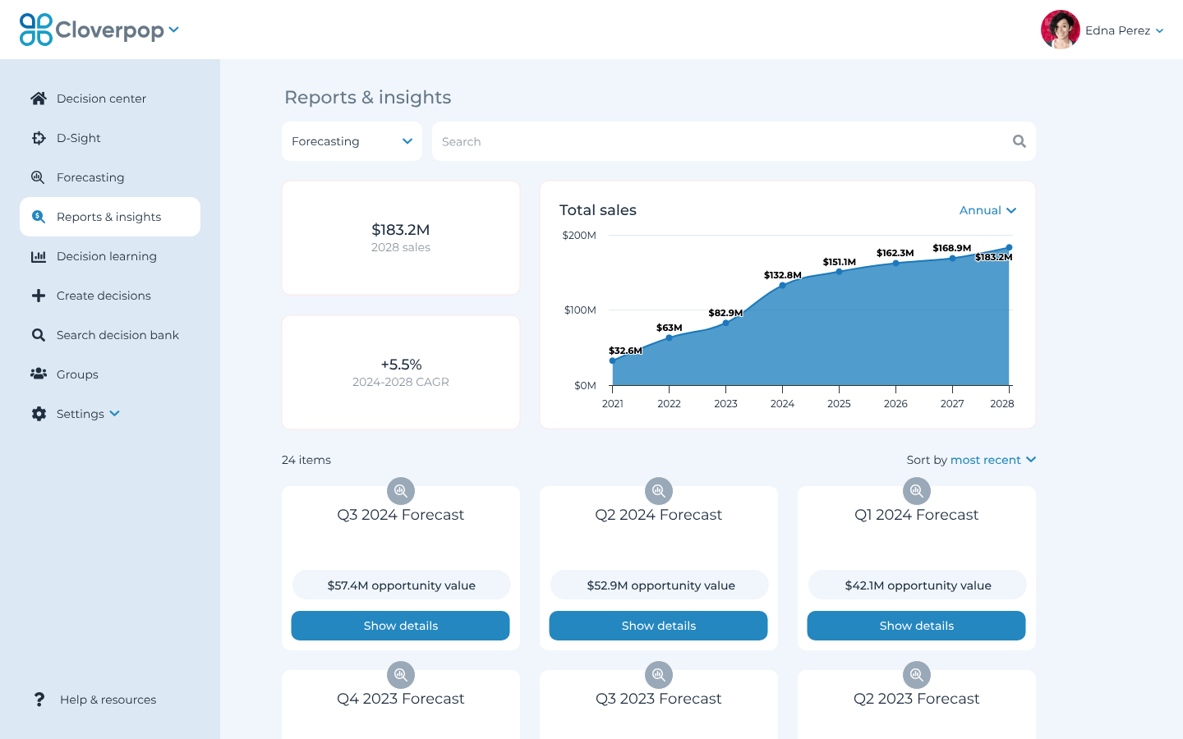Click Create decisions plus icon
The height and width of the screenshot is (739, 1183).
(39, 296)
